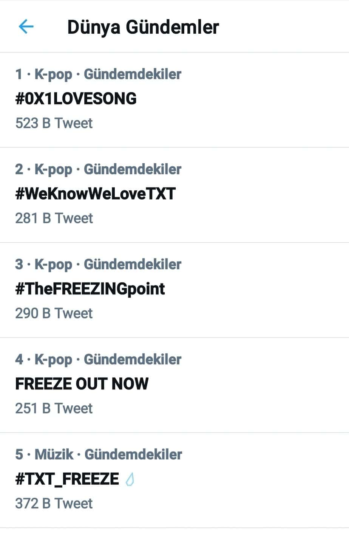
Task: Tap the back arrow icon
Action: [26, 27]
